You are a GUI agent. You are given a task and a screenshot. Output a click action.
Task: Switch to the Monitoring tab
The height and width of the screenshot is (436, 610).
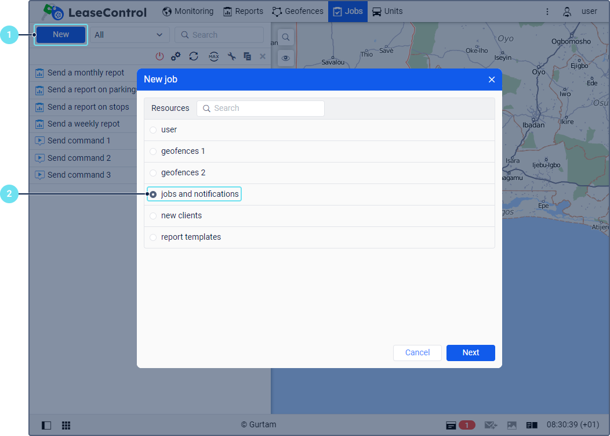[187, 11]
